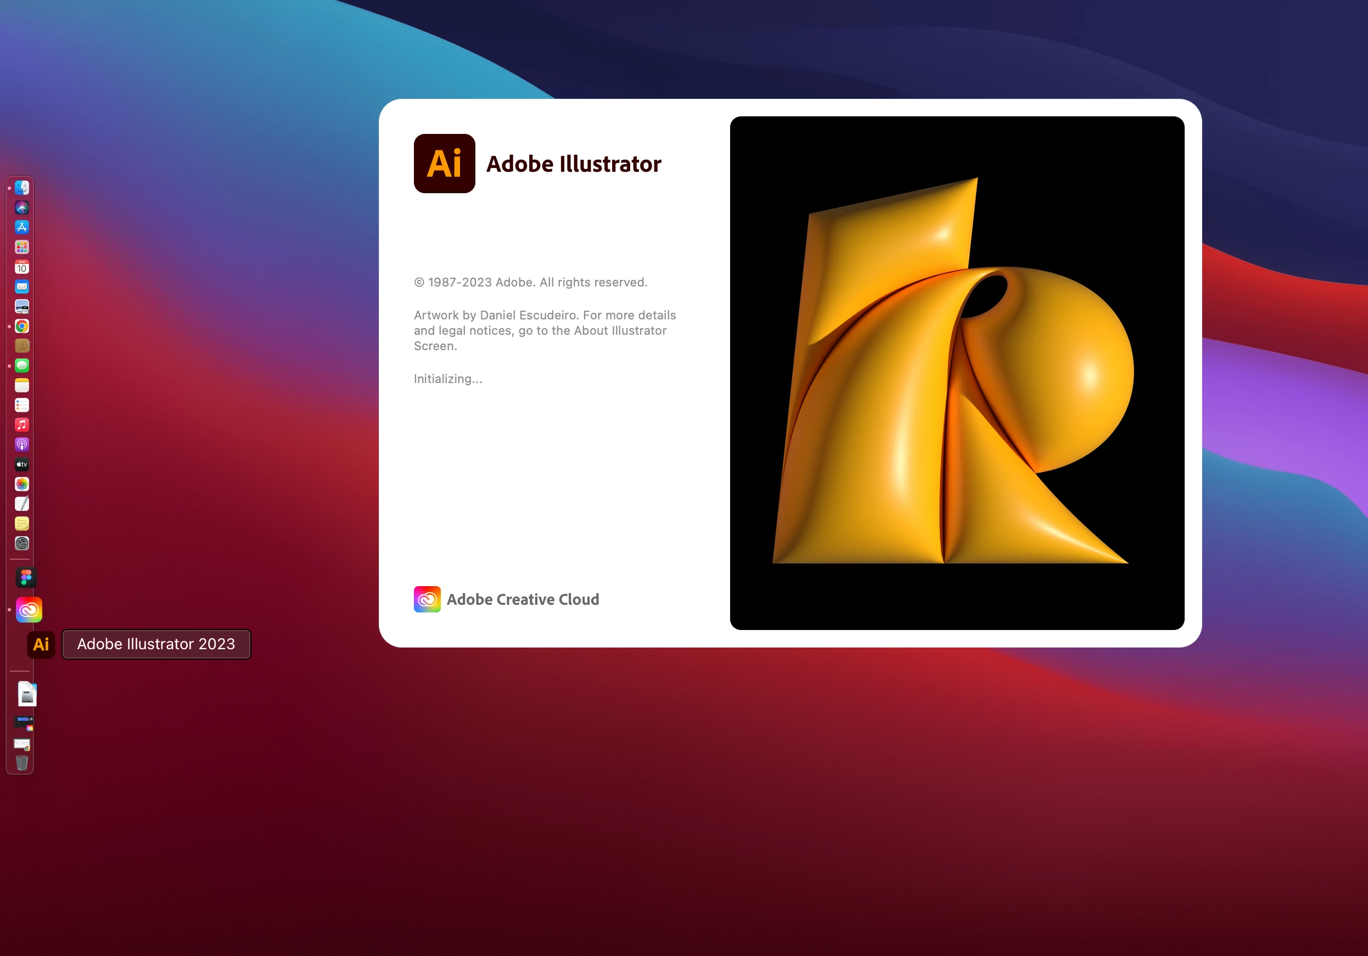The image size is (1368, 956).
Task: Open the Apple TV app
Action: [22, 464]
